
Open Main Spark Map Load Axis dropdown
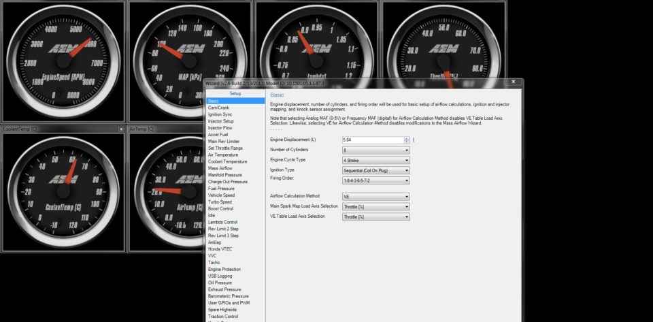tap(376, 207)
